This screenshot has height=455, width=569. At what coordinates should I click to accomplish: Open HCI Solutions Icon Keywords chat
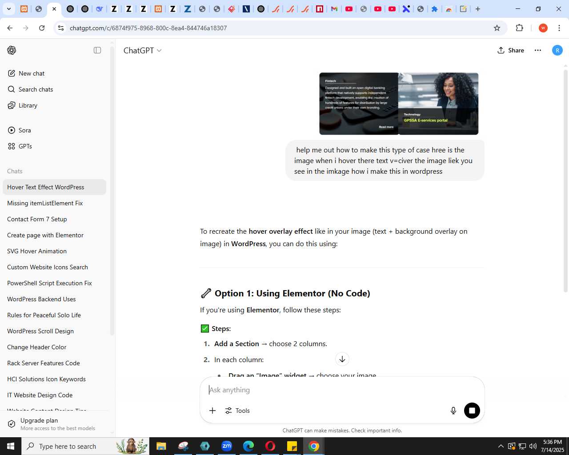tap(54, 379)
